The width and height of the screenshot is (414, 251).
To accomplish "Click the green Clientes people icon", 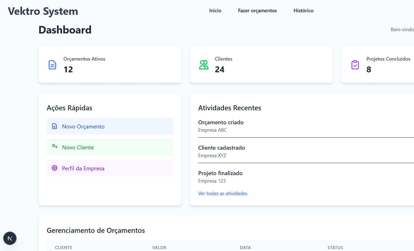I will coord(204,65).
